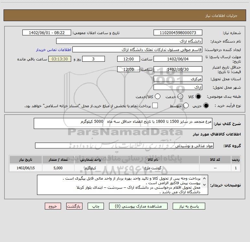
Task: Click the remaining time 03:13:30 field
Action: pyautogui.click(x=60, y=59)
